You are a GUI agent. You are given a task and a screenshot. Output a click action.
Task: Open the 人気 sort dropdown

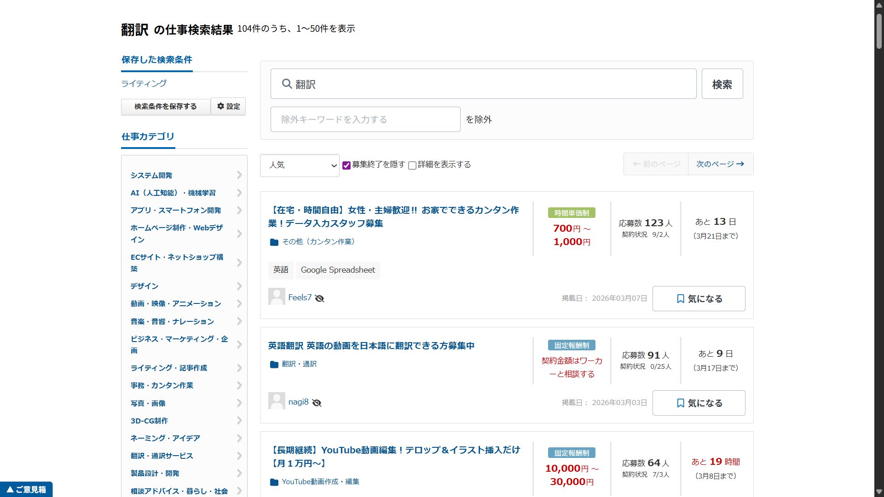coord(300,165)
